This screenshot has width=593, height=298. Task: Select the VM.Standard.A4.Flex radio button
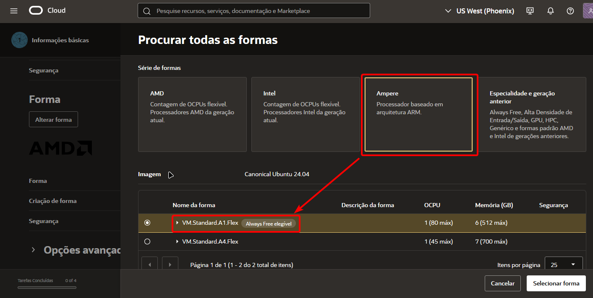pyautogui.click(x=147, y=241)
